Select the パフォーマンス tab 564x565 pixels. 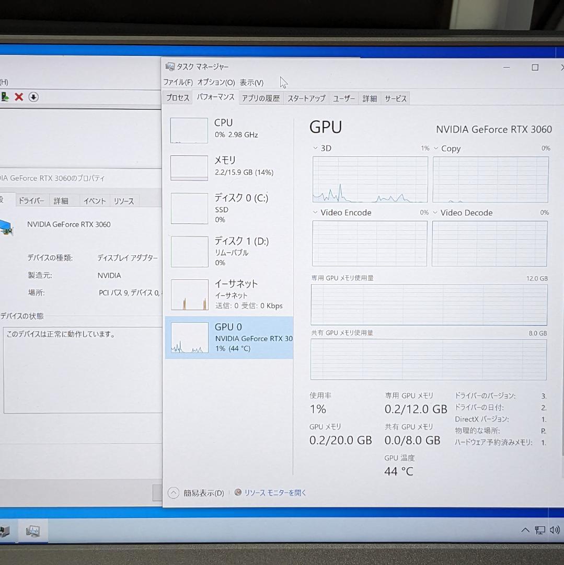coord(215,97)
